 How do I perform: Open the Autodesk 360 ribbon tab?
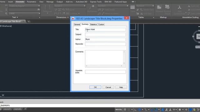tap(81, 2)
